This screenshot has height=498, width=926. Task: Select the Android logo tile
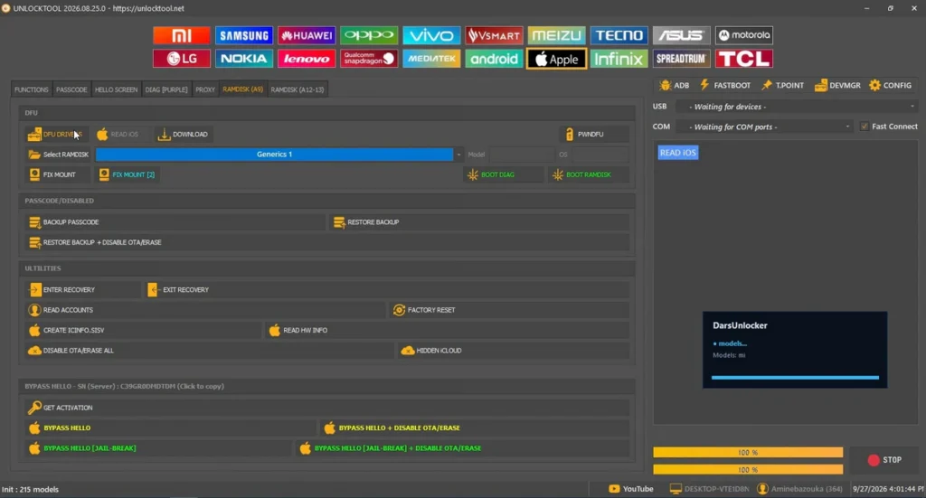pos(495,59)
